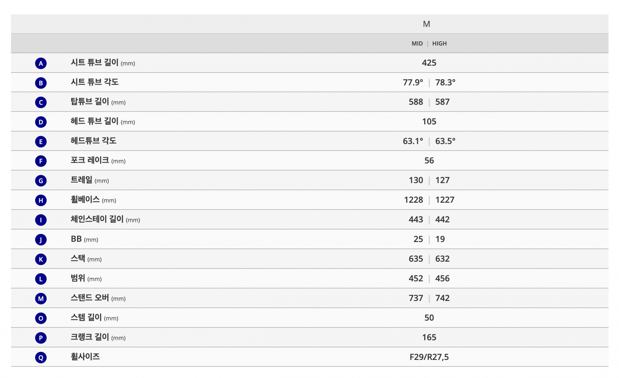Click the MID geometry setting label

pos(417,44)
